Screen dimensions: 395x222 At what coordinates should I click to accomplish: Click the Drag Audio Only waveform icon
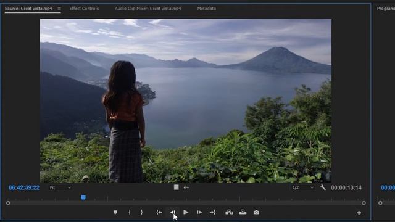[x=186, y=187]
